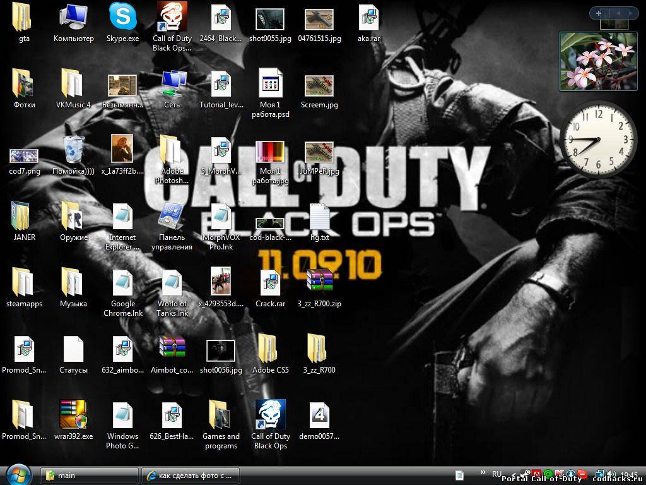
Task: Click the RU language indicator
Action: tap(496, 474)
